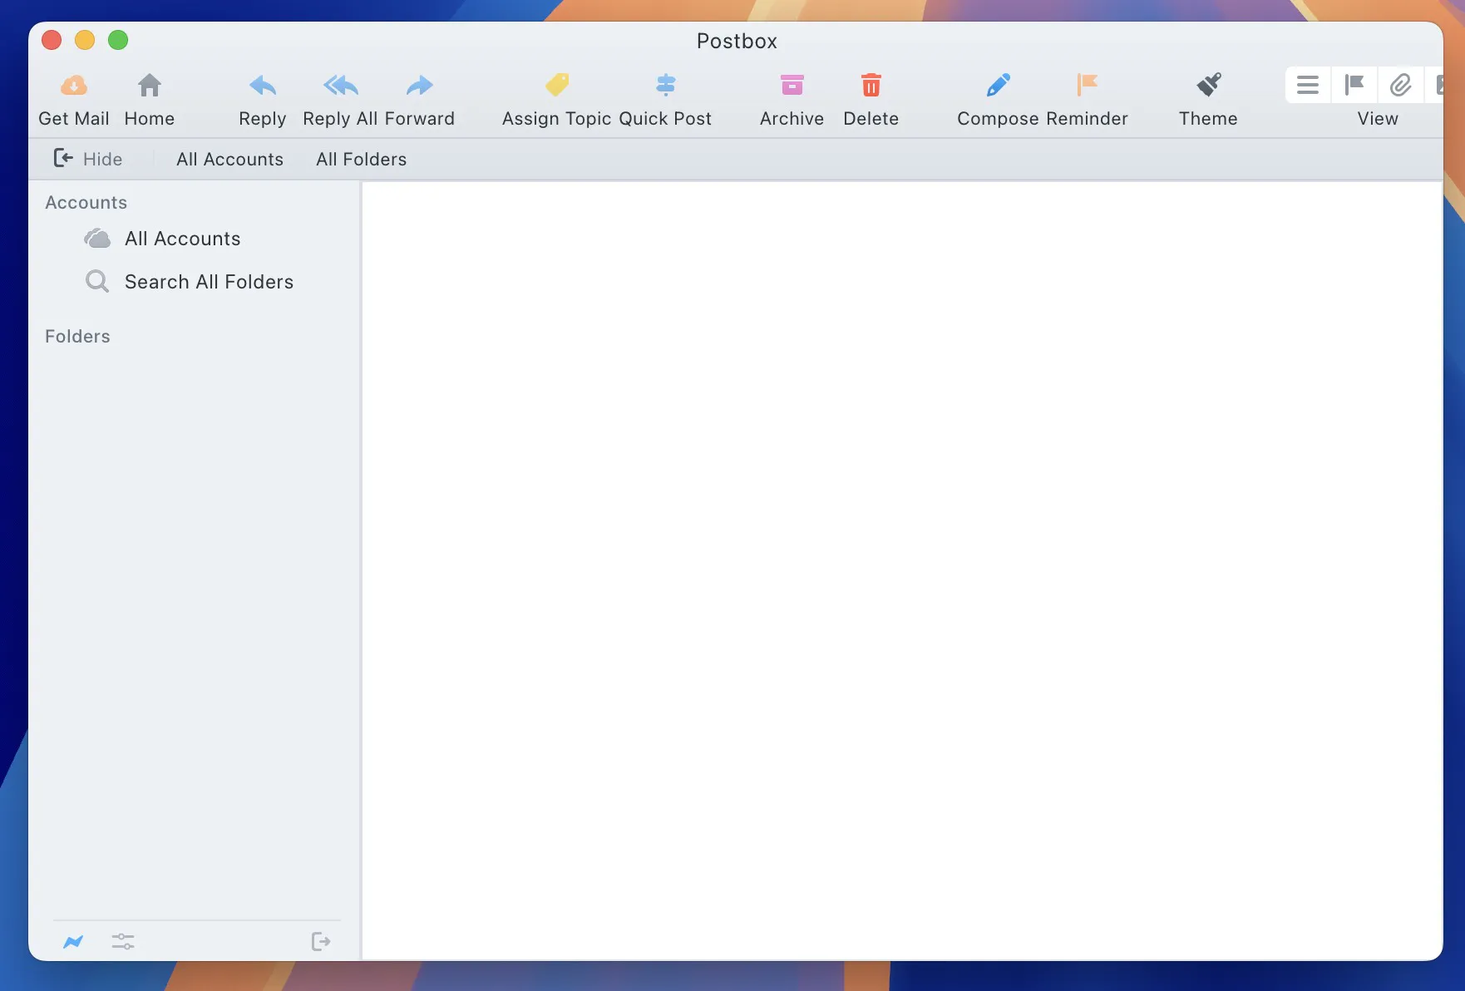
Task: Click the Reply arrow icon
Action: (263, 85)
